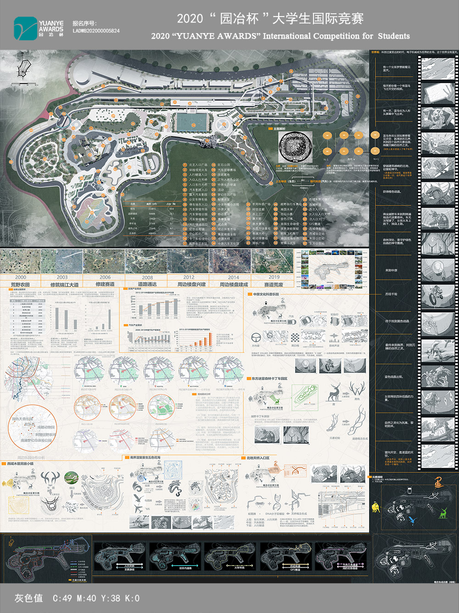This screenshot has width=459, height=613.
Task: Open the aerial photo above year 2000
Action: (x=21, y=261)
